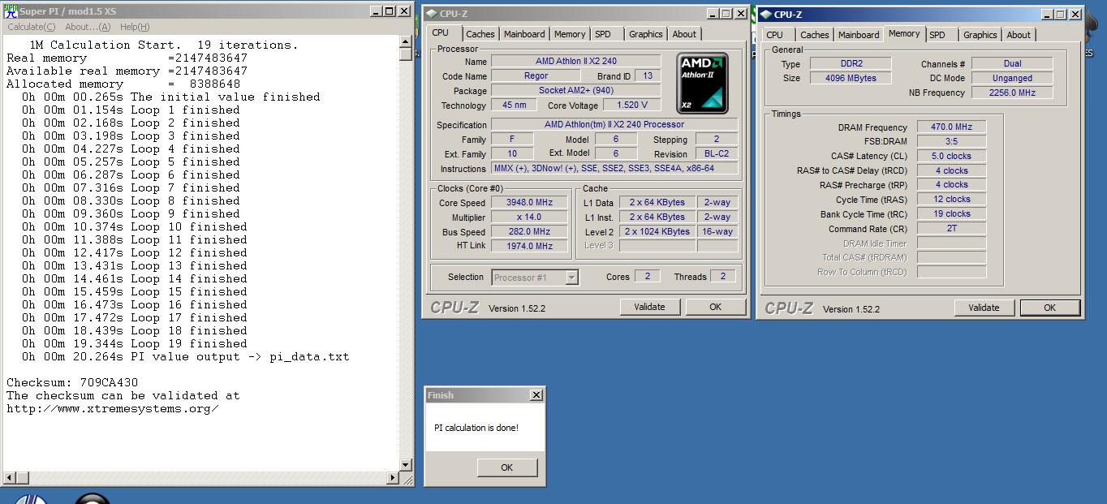Screen dimensions: 1107x504
Task: Switch to SPD tab in Memory window
Action: point(937,35)
